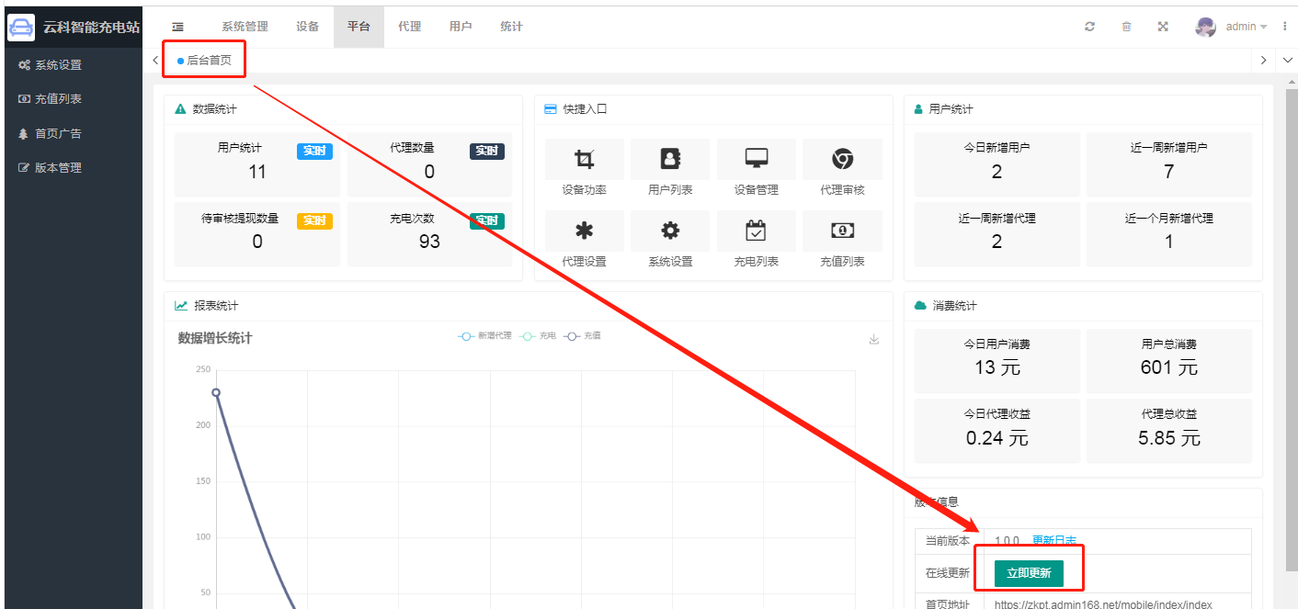Viewport: 1298px width, 609px height.
Task: Open the 设备 top menu
Action: tap(307, 27)
